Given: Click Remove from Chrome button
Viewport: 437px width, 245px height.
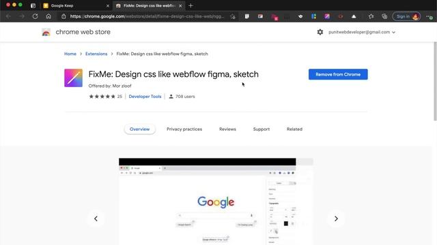Looking at the screenshot, I should 338,74.
